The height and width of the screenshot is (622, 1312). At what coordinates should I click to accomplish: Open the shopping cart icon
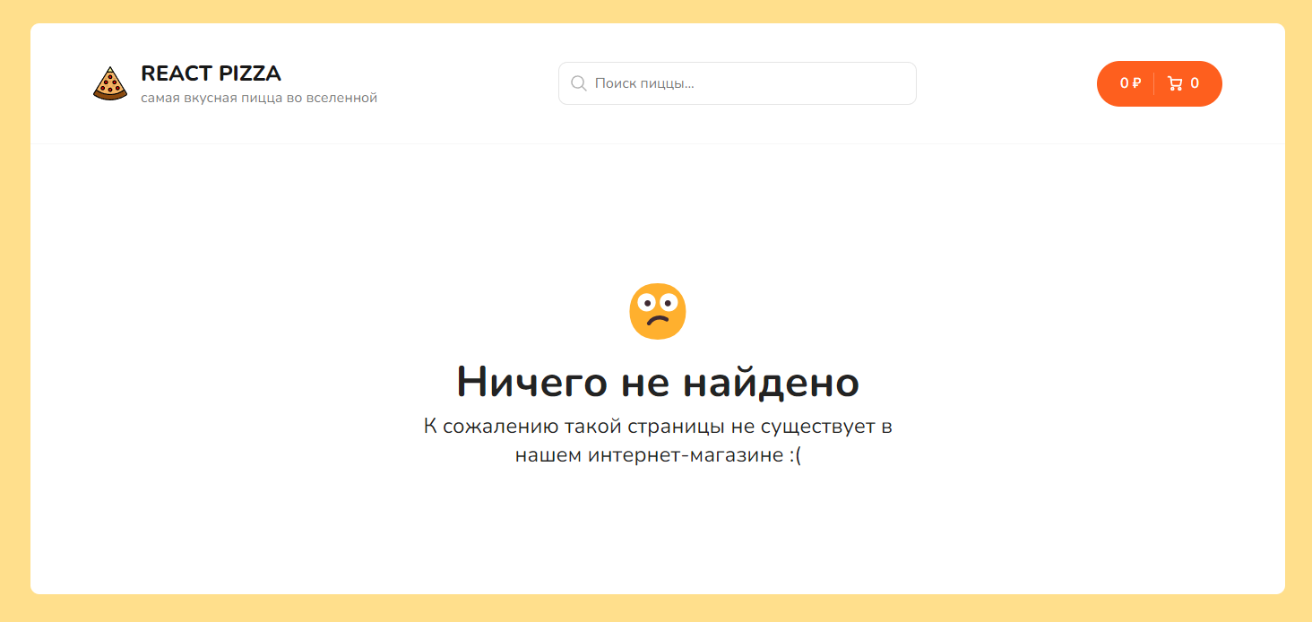(1175, 83)
